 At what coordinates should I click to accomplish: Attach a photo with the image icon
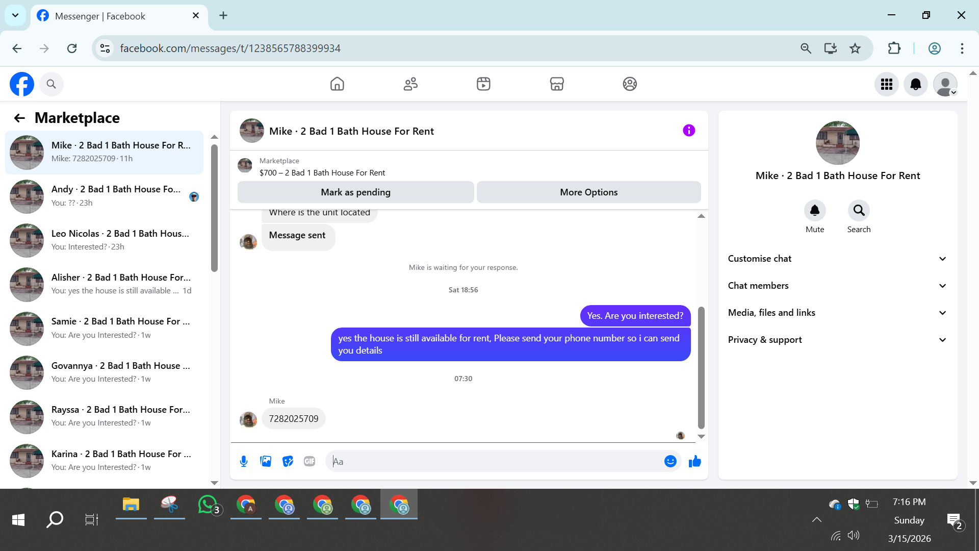pos(266,462)
